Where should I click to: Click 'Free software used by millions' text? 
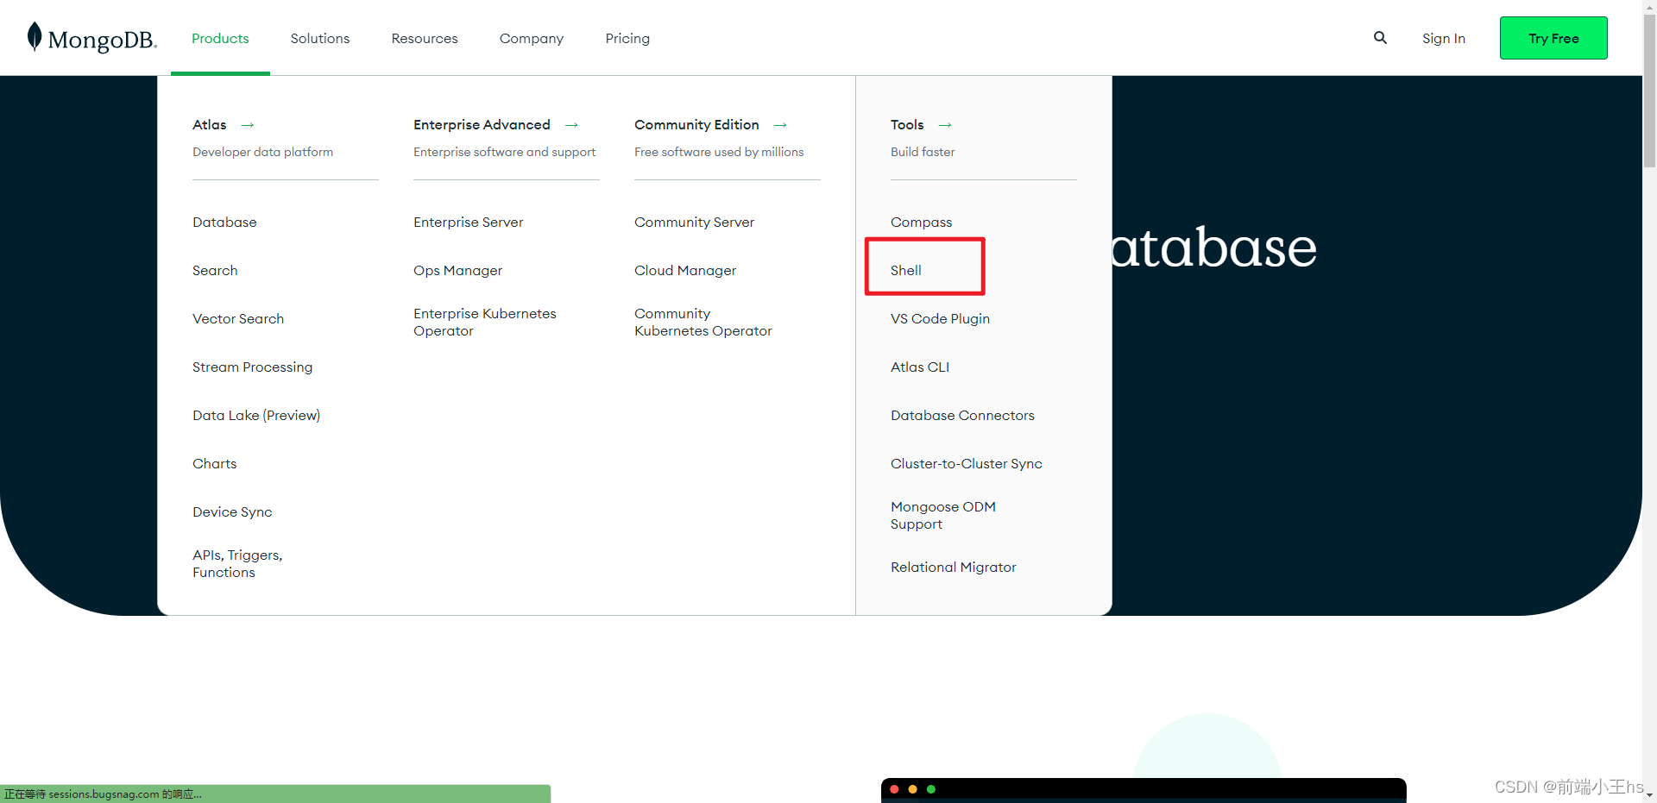[x=719, y=152]
